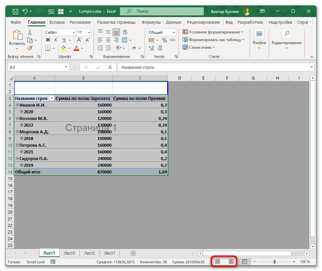Click the Стили ячеек button

200,47
